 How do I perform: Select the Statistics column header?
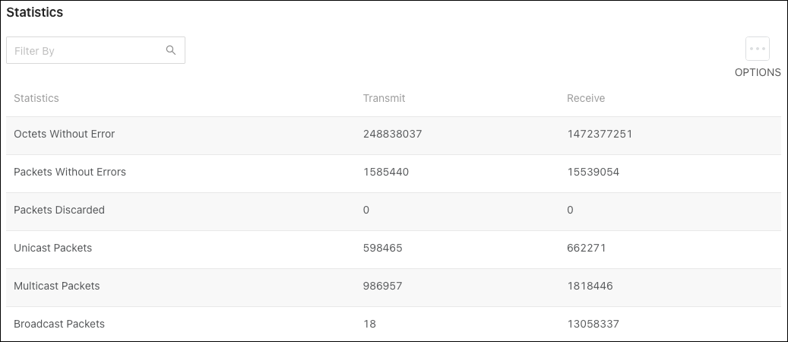[36, 98]
